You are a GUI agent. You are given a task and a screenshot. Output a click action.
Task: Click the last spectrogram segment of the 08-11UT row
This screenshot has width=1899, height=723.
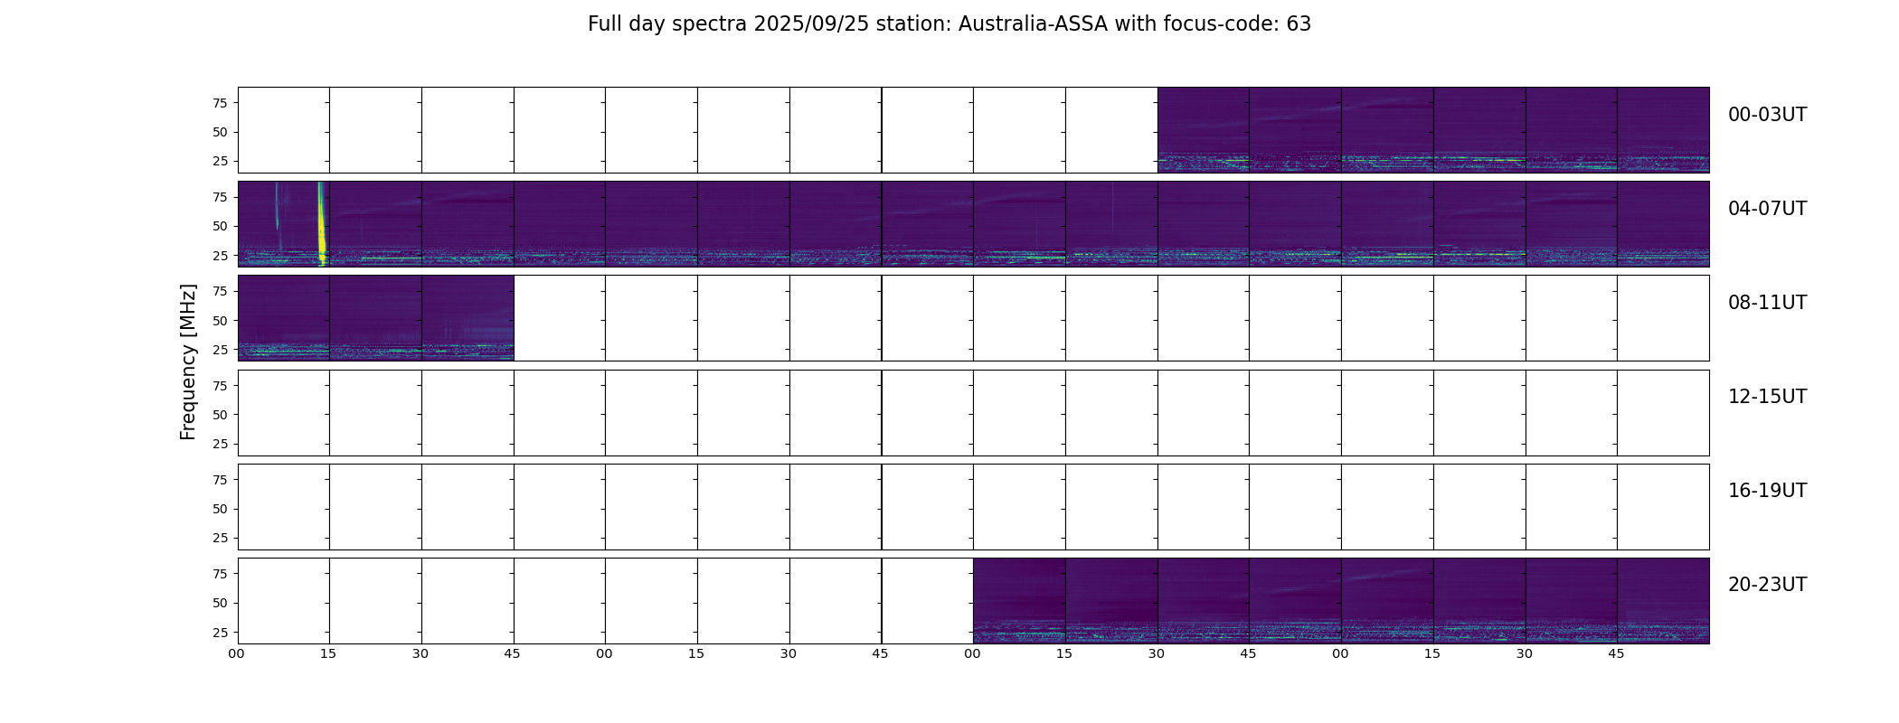click(468, 318)
